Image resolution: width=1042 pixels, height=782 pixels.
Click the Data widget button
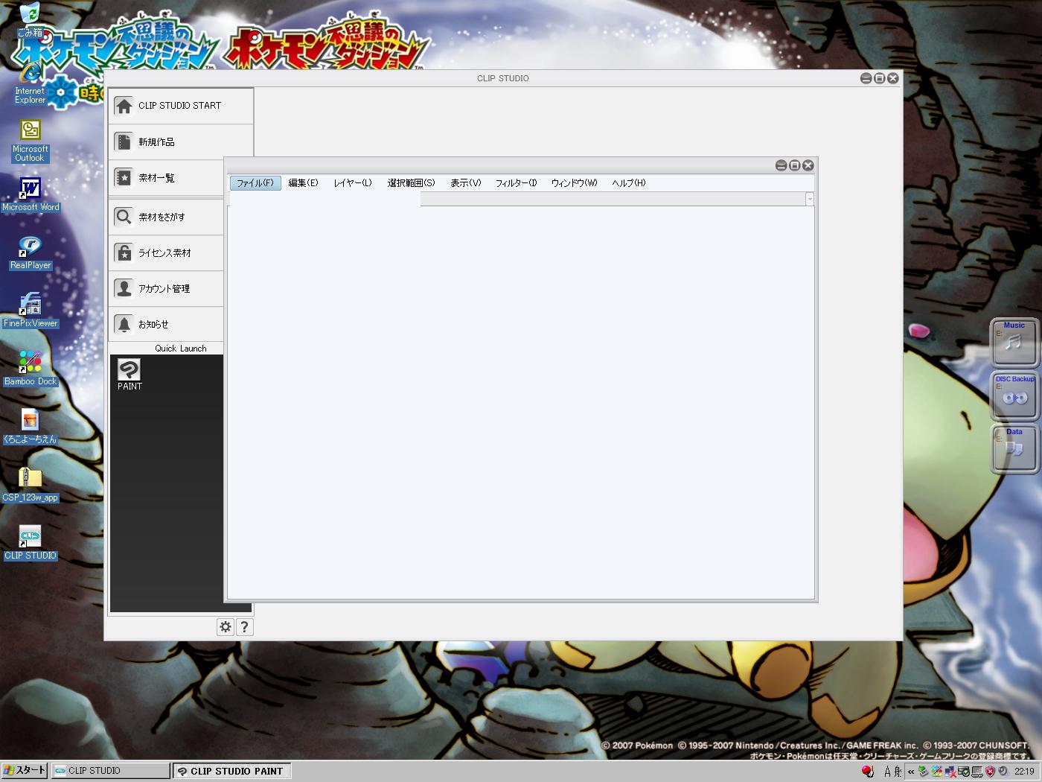click(1014, 448)
